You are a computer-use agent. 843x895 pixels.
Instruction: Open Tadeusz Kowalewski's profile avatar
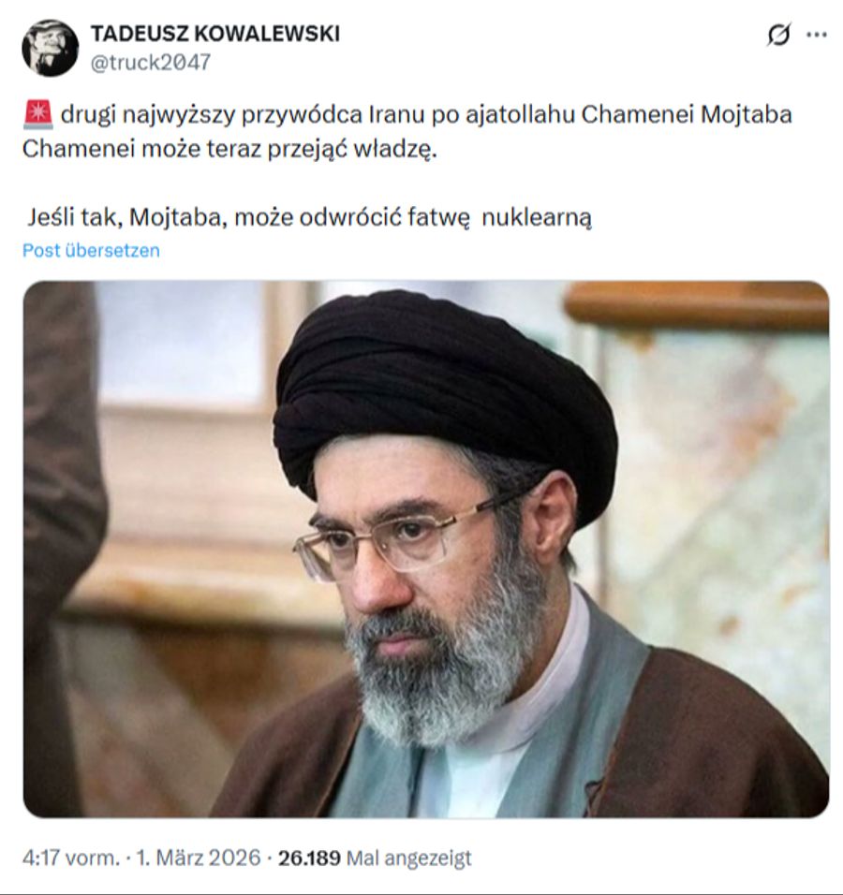(x=51, y=48)
